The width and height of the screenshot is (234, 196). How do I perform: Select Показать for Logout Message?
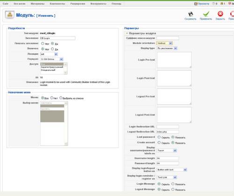tap(173, 189)
